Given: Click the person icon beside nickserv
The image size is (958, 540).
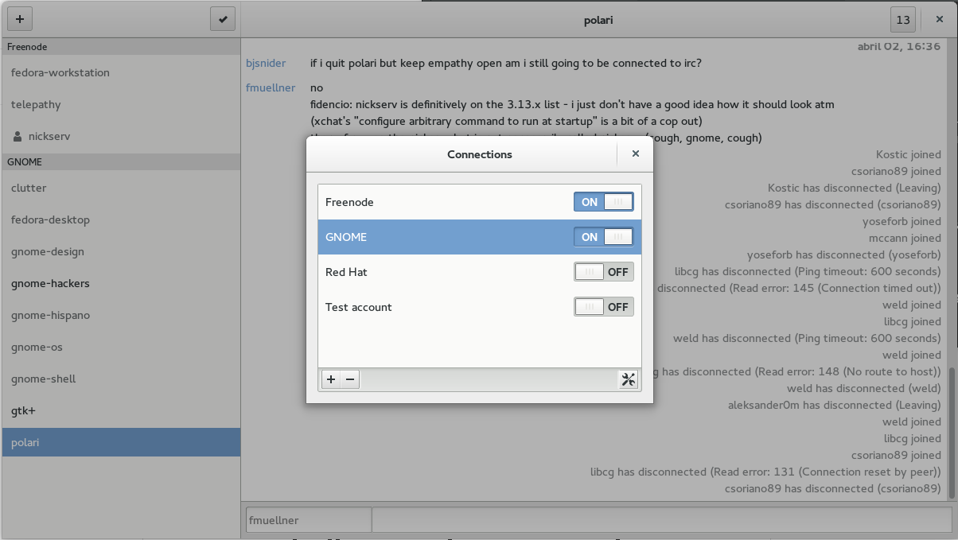Looking at the screenshot, I should 18,136.
